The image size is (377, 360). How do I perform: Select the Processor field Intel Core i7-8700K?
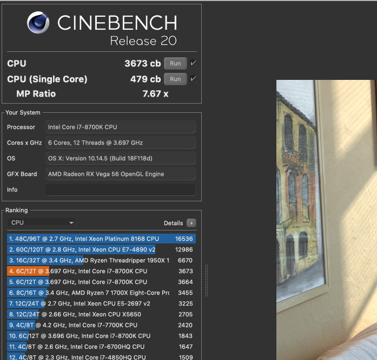(121, 127)
